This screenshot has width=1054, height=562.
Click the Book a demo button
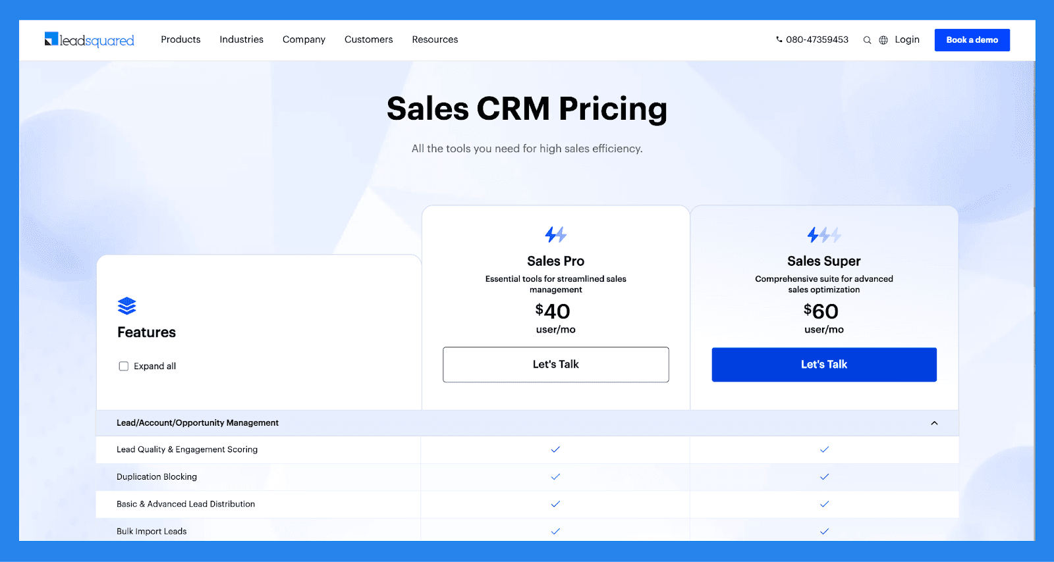(972, 40)
